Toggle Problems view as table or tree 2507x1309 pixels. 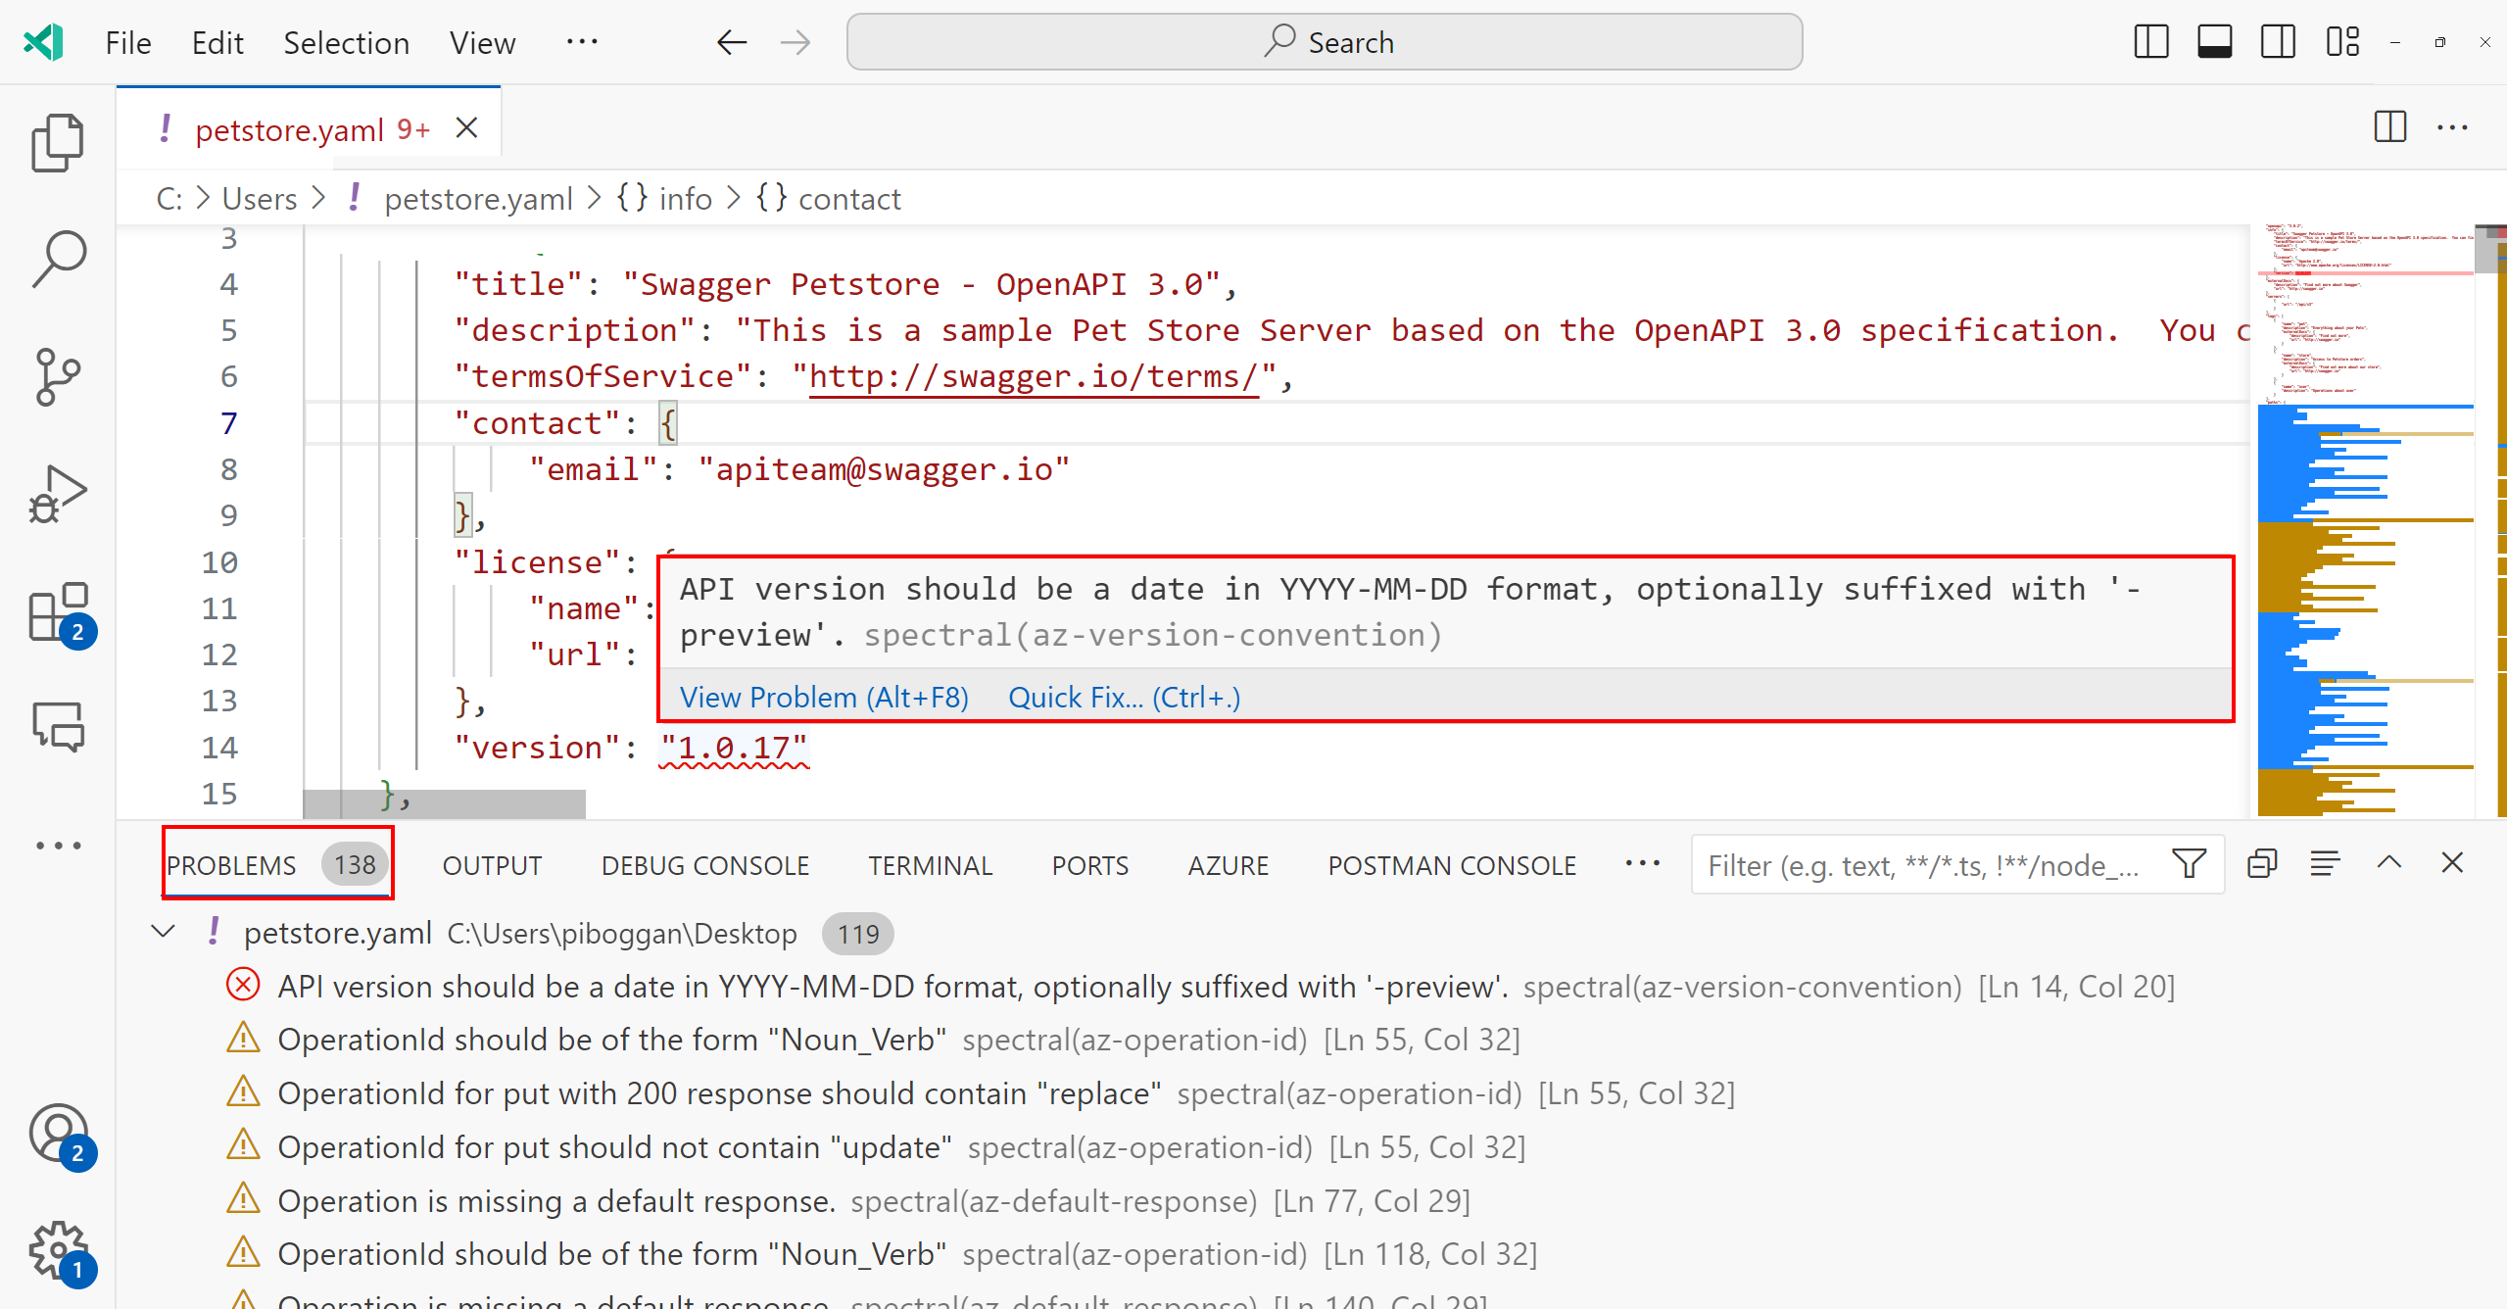click(x=2324, y=863)
